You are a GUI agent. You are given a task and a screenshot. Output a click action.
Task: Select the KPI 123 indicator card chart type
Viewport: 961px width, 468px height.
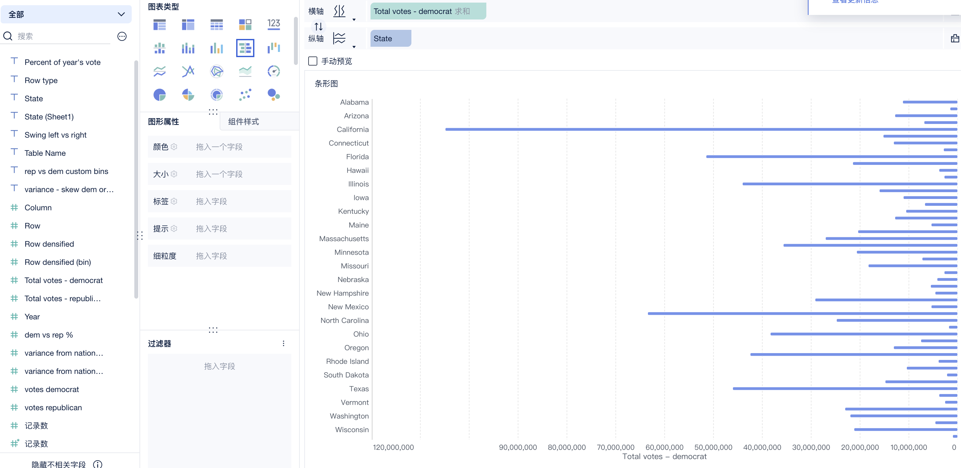[274, 25]
